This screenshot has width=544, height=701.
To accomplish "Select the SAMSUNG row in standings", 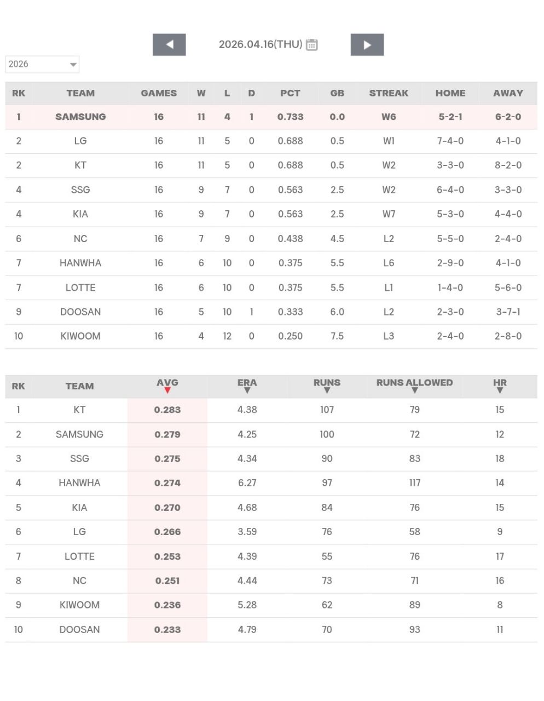I will click(80, 117).
